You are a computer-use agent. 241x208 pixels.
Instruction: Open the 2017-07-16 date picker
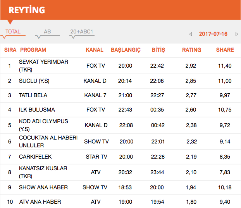213,34
